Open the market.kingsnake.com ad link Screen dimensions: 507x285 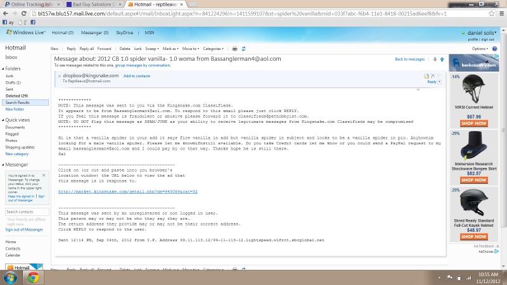128,192
